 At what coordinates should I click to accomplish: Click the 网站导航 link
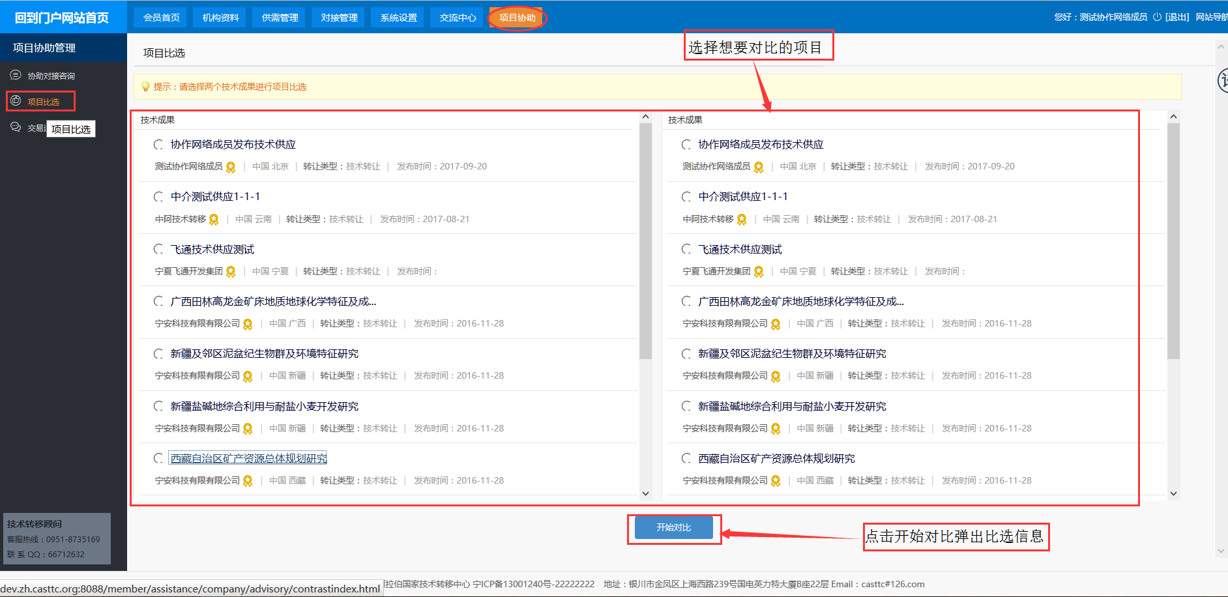[1212, 17]
